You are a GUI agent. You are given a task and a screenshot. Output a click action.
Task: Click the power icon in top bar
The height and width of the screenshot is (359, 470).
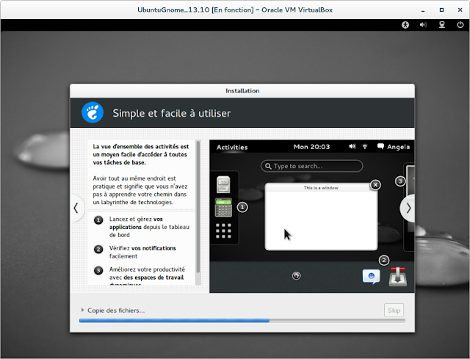[460, 25]
